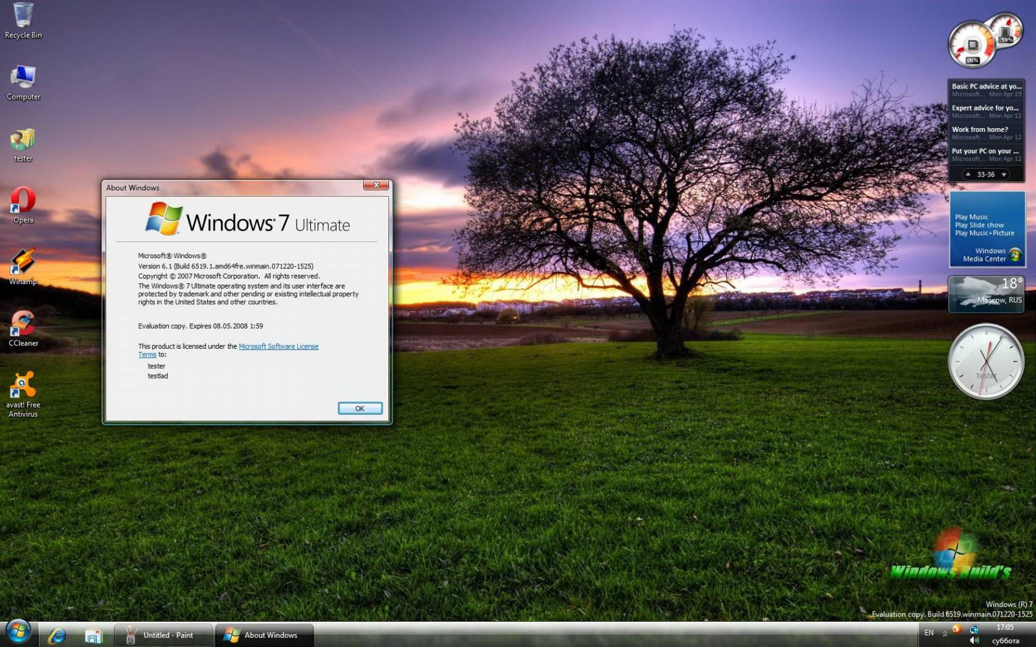Open the Microsoft Software License link

pyautogui.click(x=278, y=346)
